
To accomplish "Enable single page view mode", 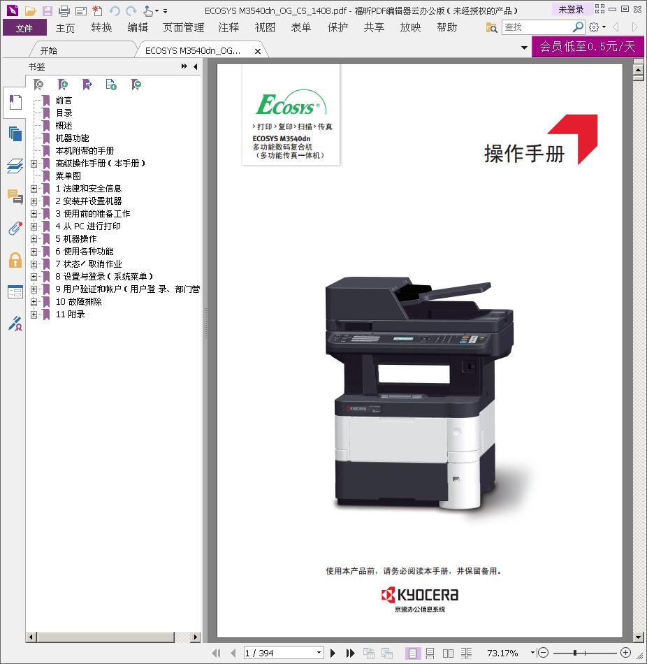I will 412,653.
